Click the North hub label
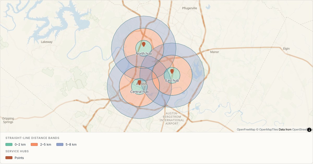This screenshot has height=164, width=313. [144, 54]
